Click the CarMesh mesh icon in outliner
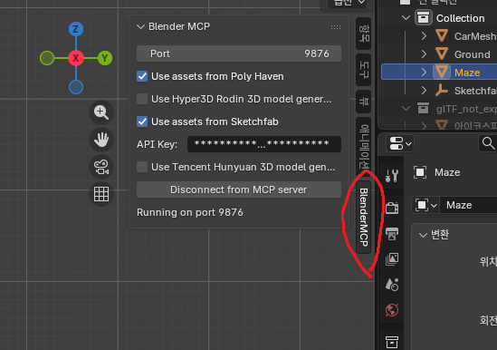This screenshot has width=497, height=350. click(442, 36)
